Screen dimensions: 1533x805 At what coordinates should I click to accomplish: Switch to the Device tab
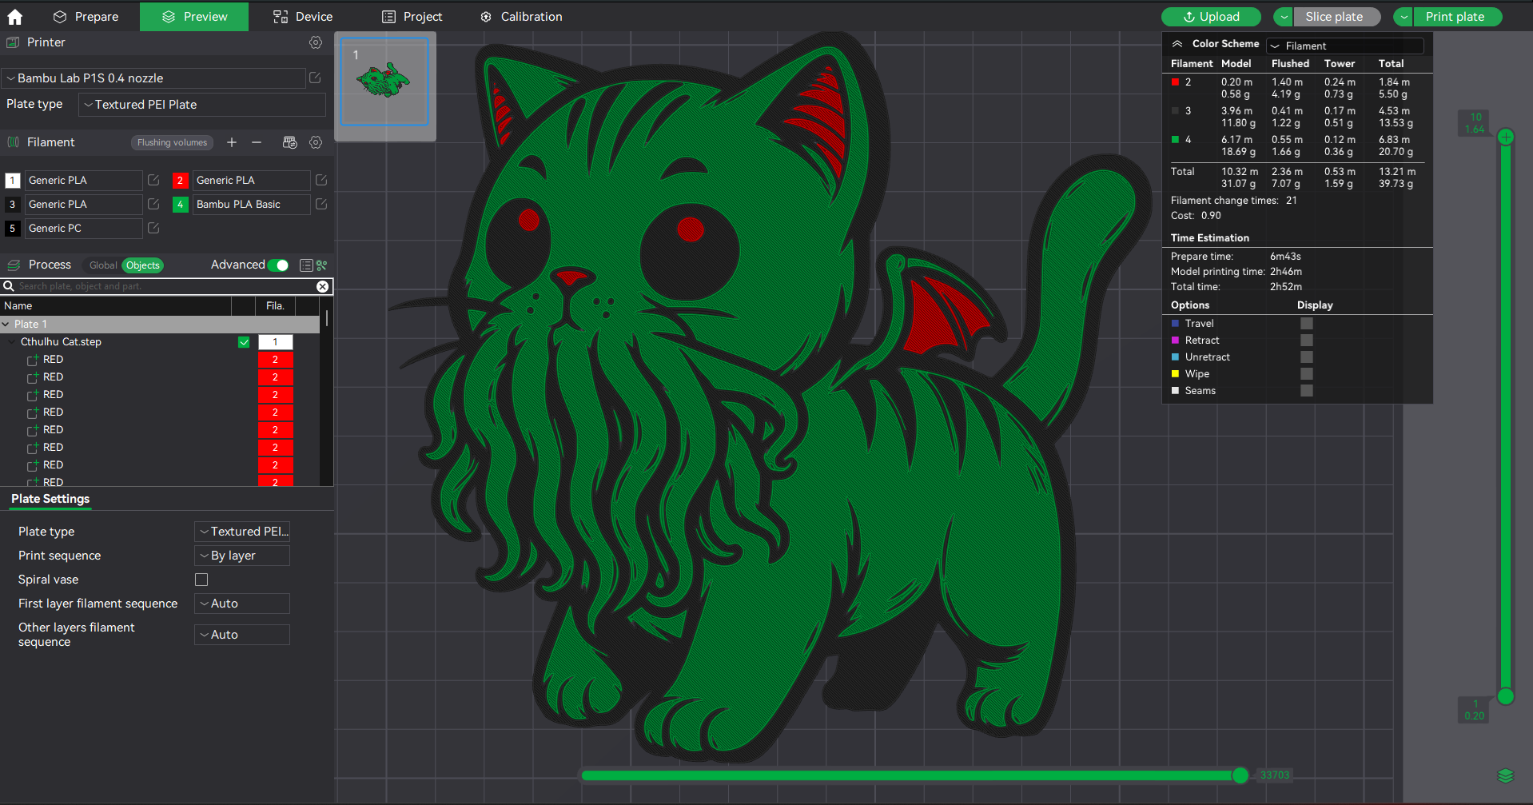pyautogui.click(x=303, y=17)
